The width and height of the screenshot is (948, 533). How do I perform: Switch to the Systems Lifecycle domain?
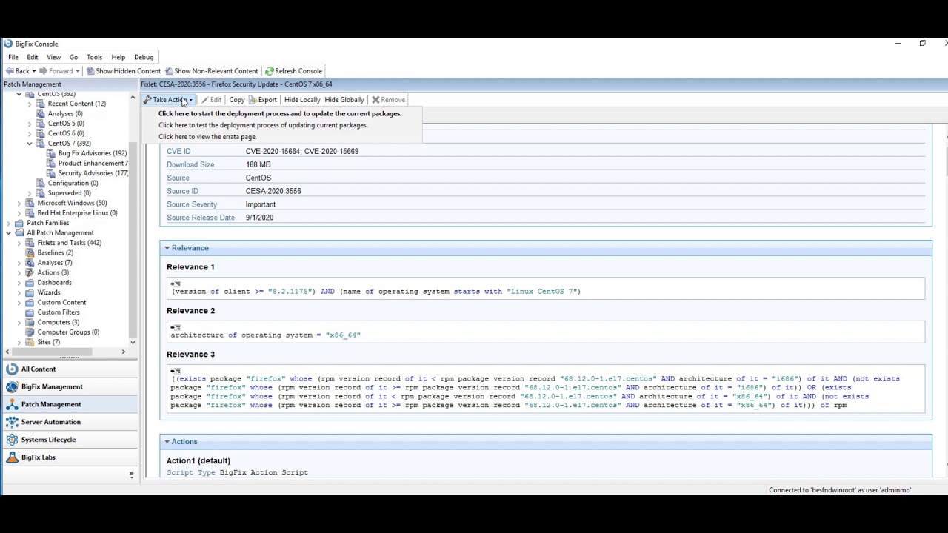(x=69, y=440)
